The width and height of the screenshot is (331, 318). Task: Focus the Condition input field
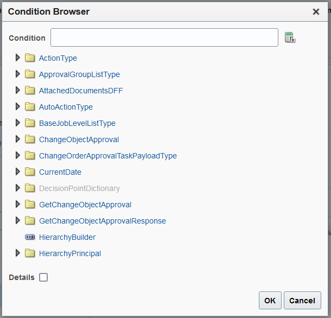pyautogui.click(x=164, y=37)
